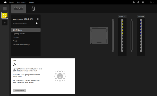Click the empty DIMM slot left of DIMM #4

click(x=132, y=35)
